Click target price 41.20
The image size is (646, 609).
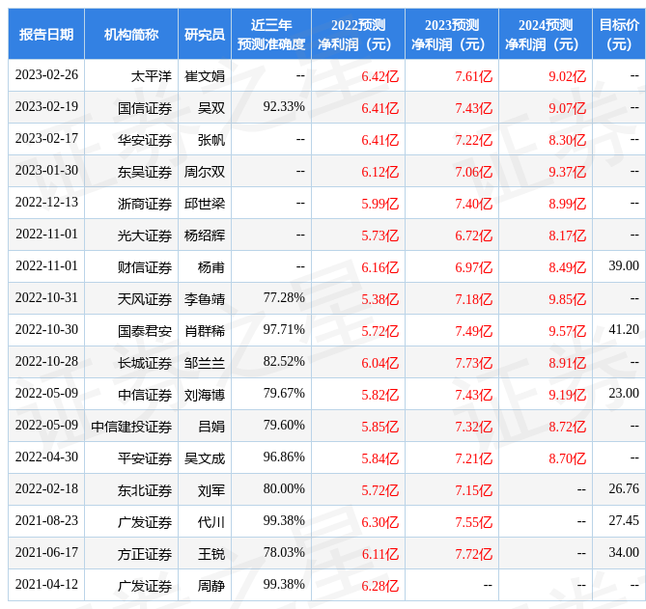[624, 329]
